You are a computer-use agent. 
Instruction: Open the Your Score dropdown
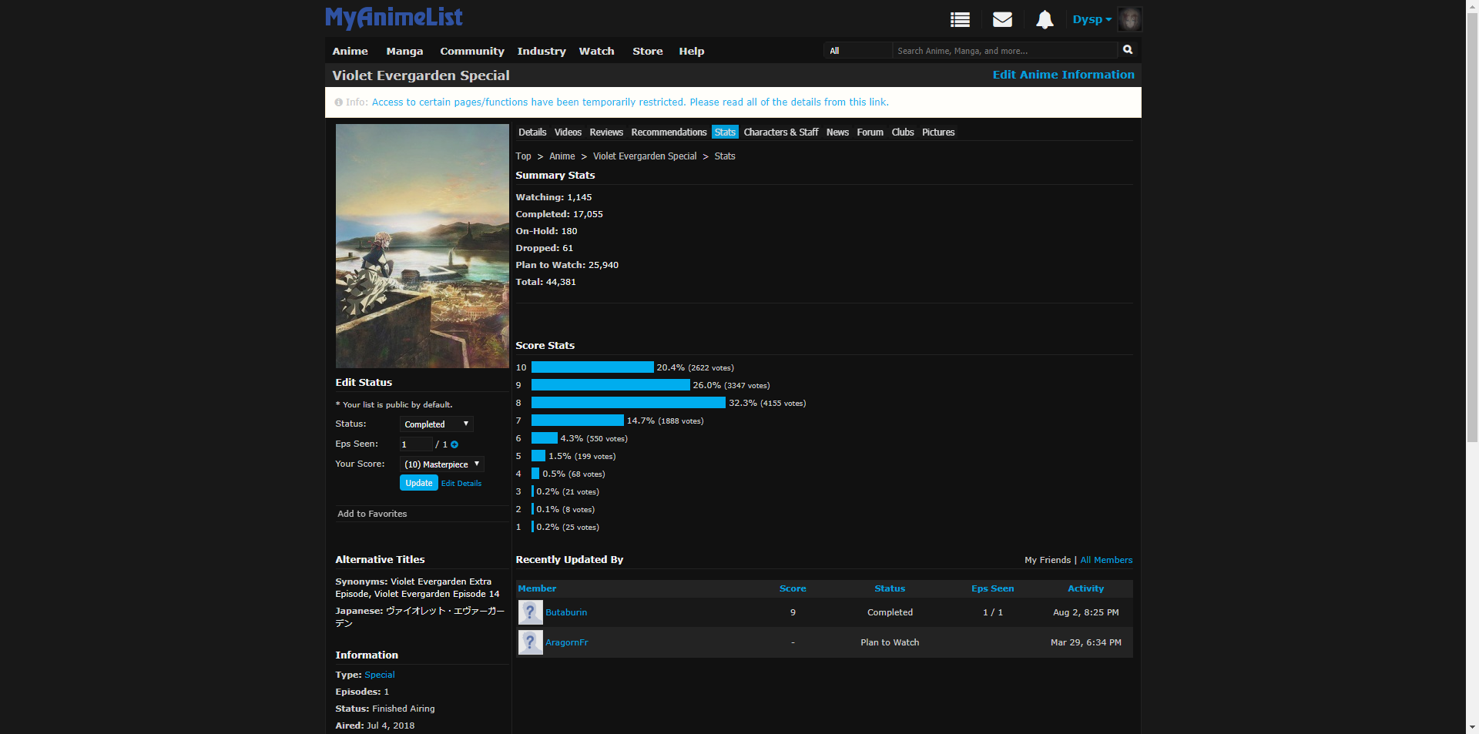[x=441, y=464]
